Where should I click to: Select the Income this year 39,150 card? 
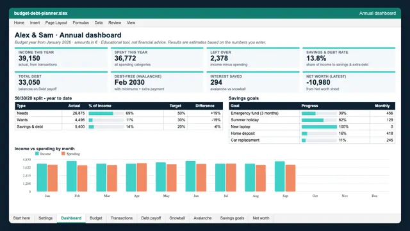point(61,58)
